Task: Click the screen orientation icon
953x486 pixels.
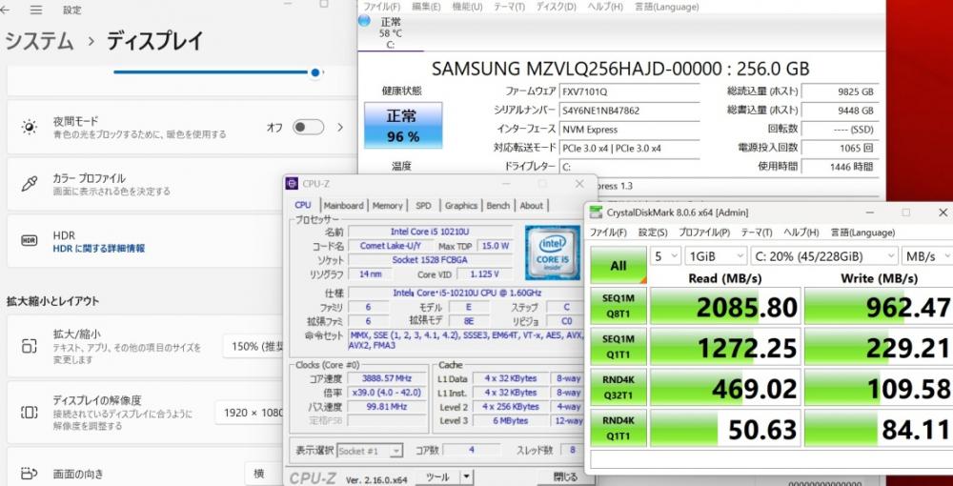Action: click(30, 474)
